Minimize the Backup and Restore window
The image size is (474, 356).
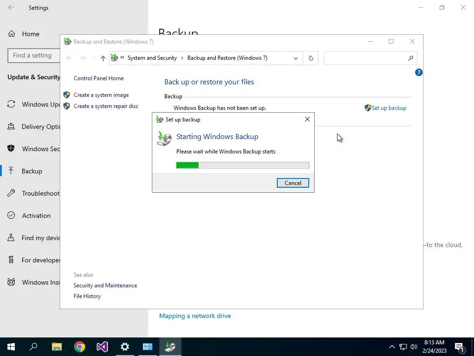370,41
